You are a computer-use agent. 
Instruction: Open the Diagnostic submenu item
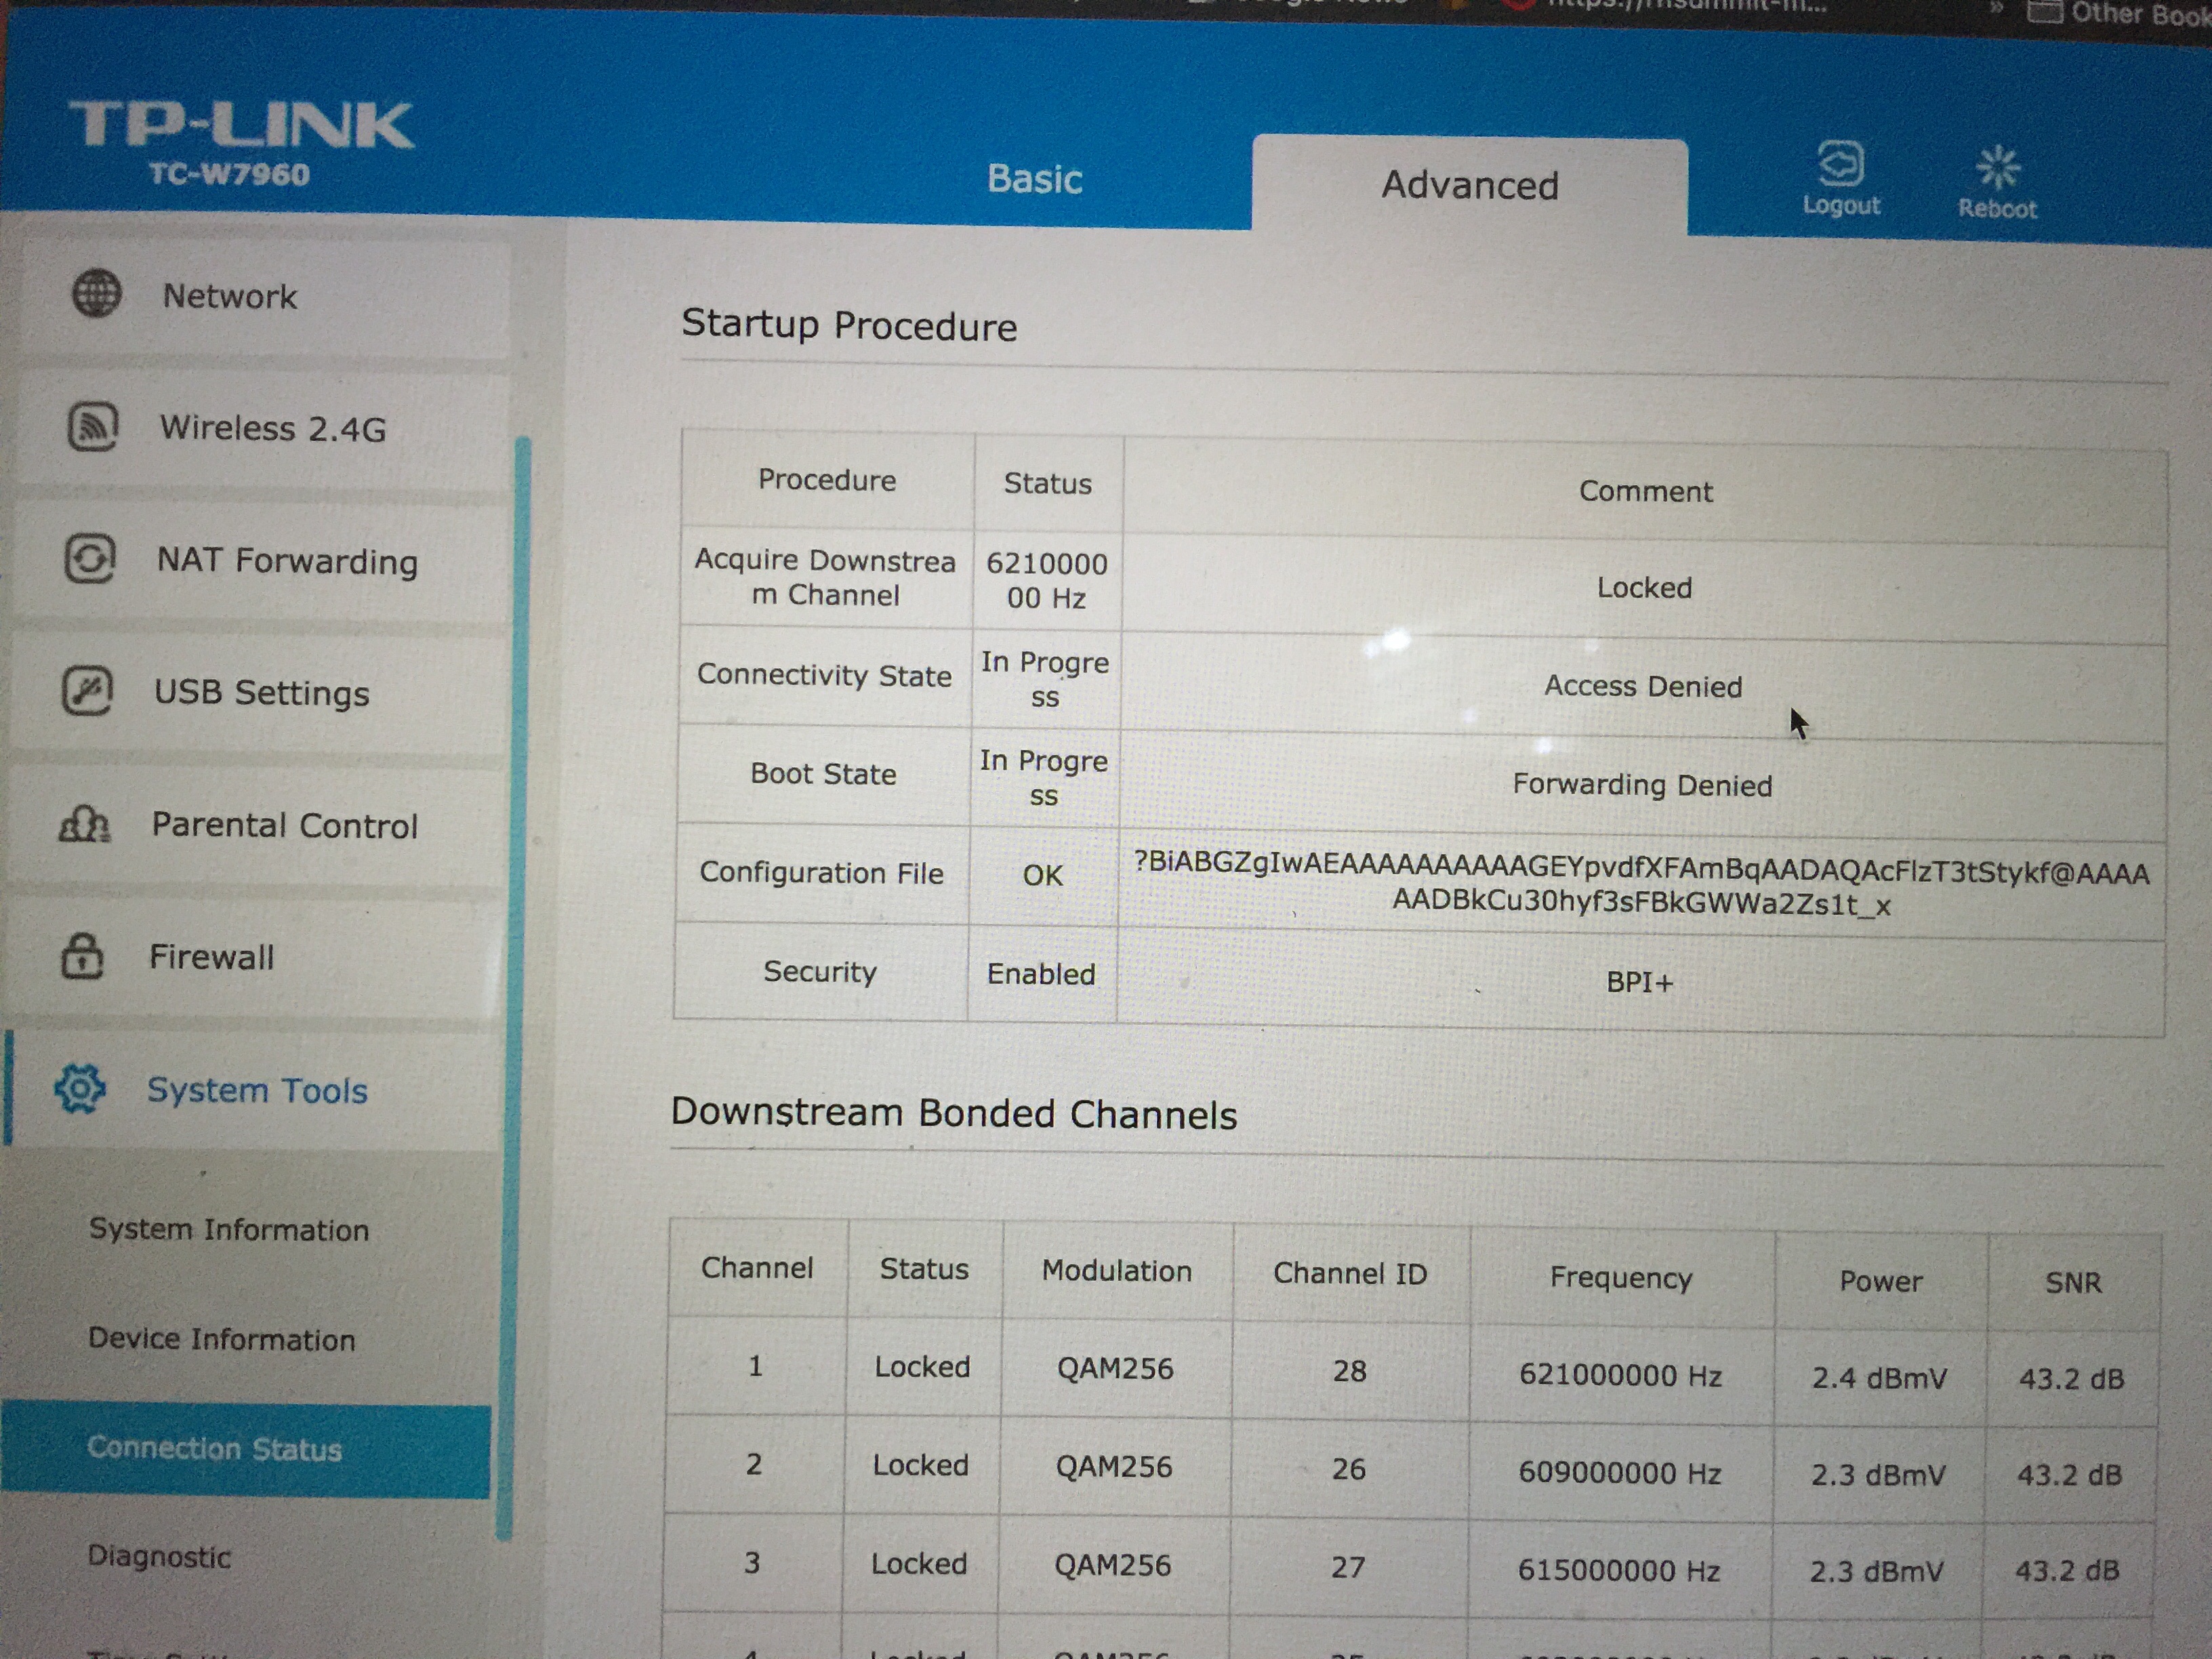159,1556
